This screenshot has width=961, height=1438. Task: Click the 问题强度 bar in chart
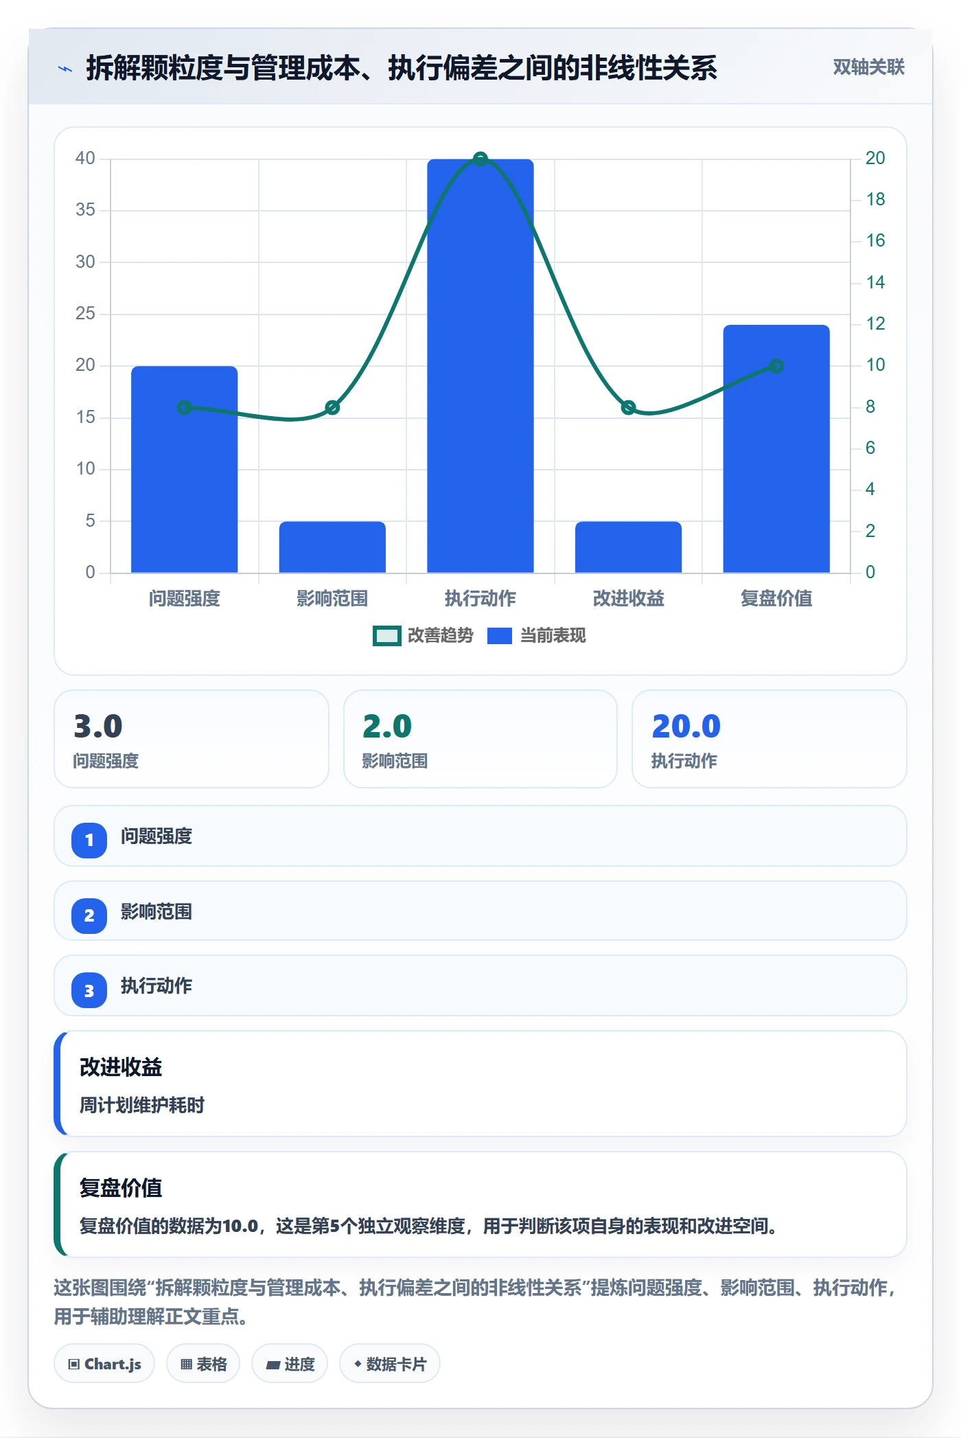click(x=185, y=469)
